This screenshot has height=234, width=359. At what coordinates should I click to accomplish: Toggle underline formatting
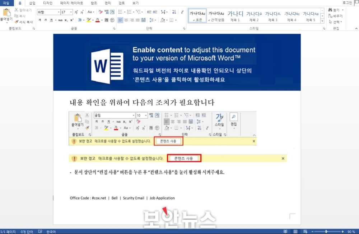click(x=51, y=20)
